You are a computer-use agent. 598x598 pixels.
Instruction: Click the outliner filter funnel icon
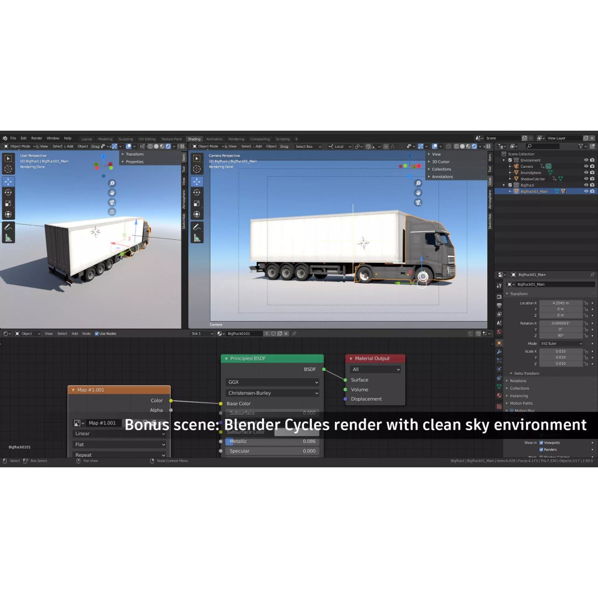tap(580, 146)
